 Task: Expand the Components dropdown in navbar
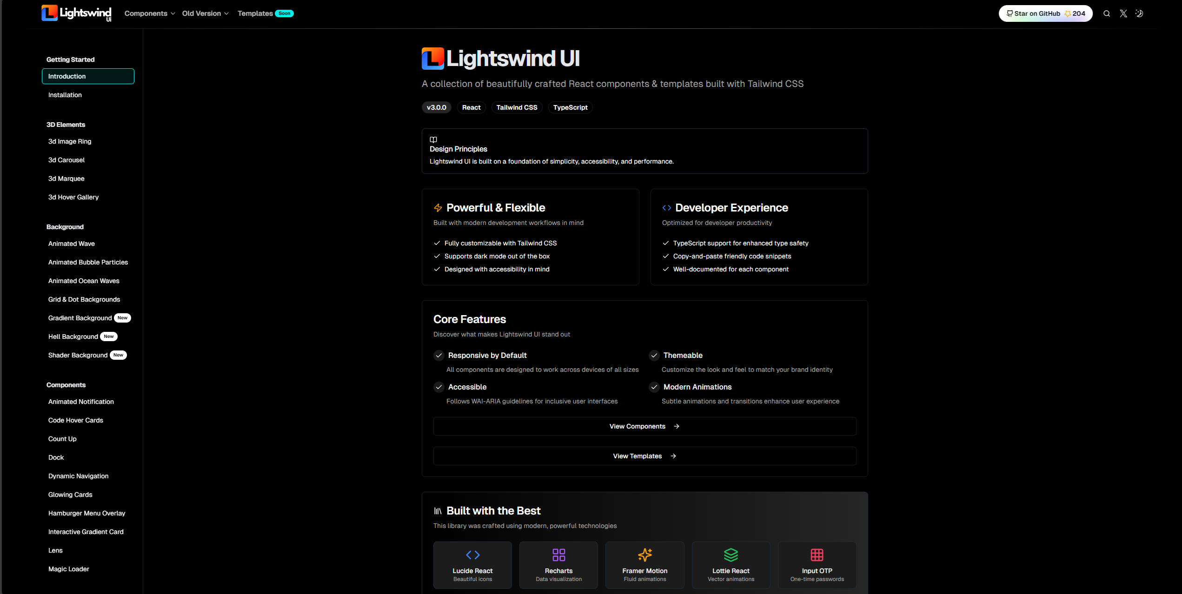coord(150,13)
